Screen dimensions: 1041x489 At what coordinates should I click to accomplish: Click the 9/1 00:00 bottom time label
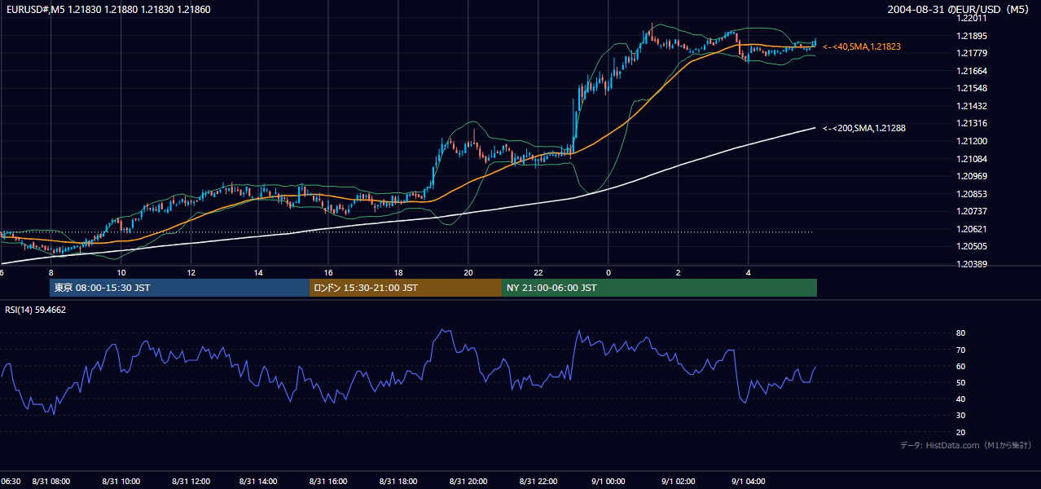coord(608,481)
